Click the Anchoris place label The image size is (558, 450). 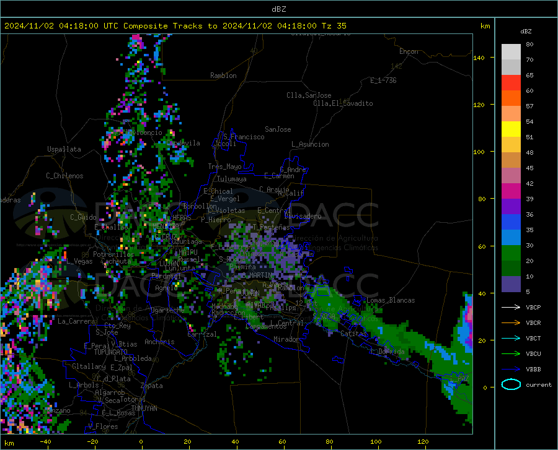[159, 342]
